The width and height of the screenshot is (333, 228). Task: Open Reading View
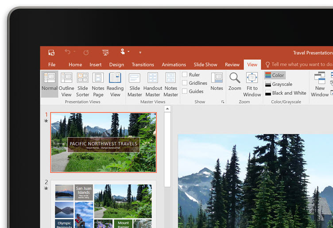coord(115,84)
